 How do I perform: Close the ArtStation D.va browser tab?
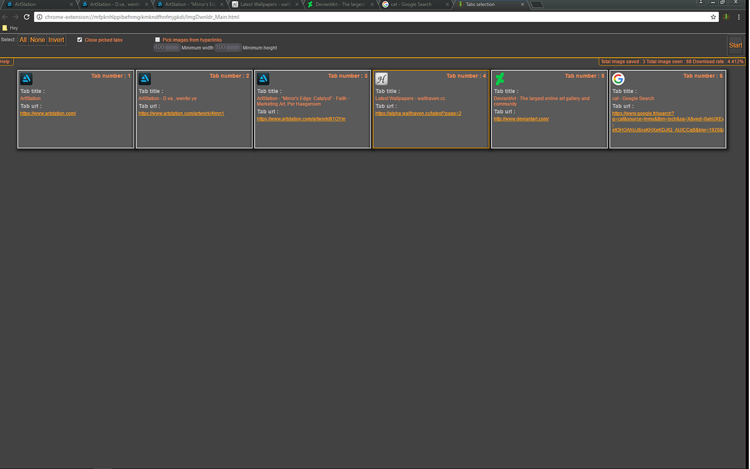(x=147, y=4)
